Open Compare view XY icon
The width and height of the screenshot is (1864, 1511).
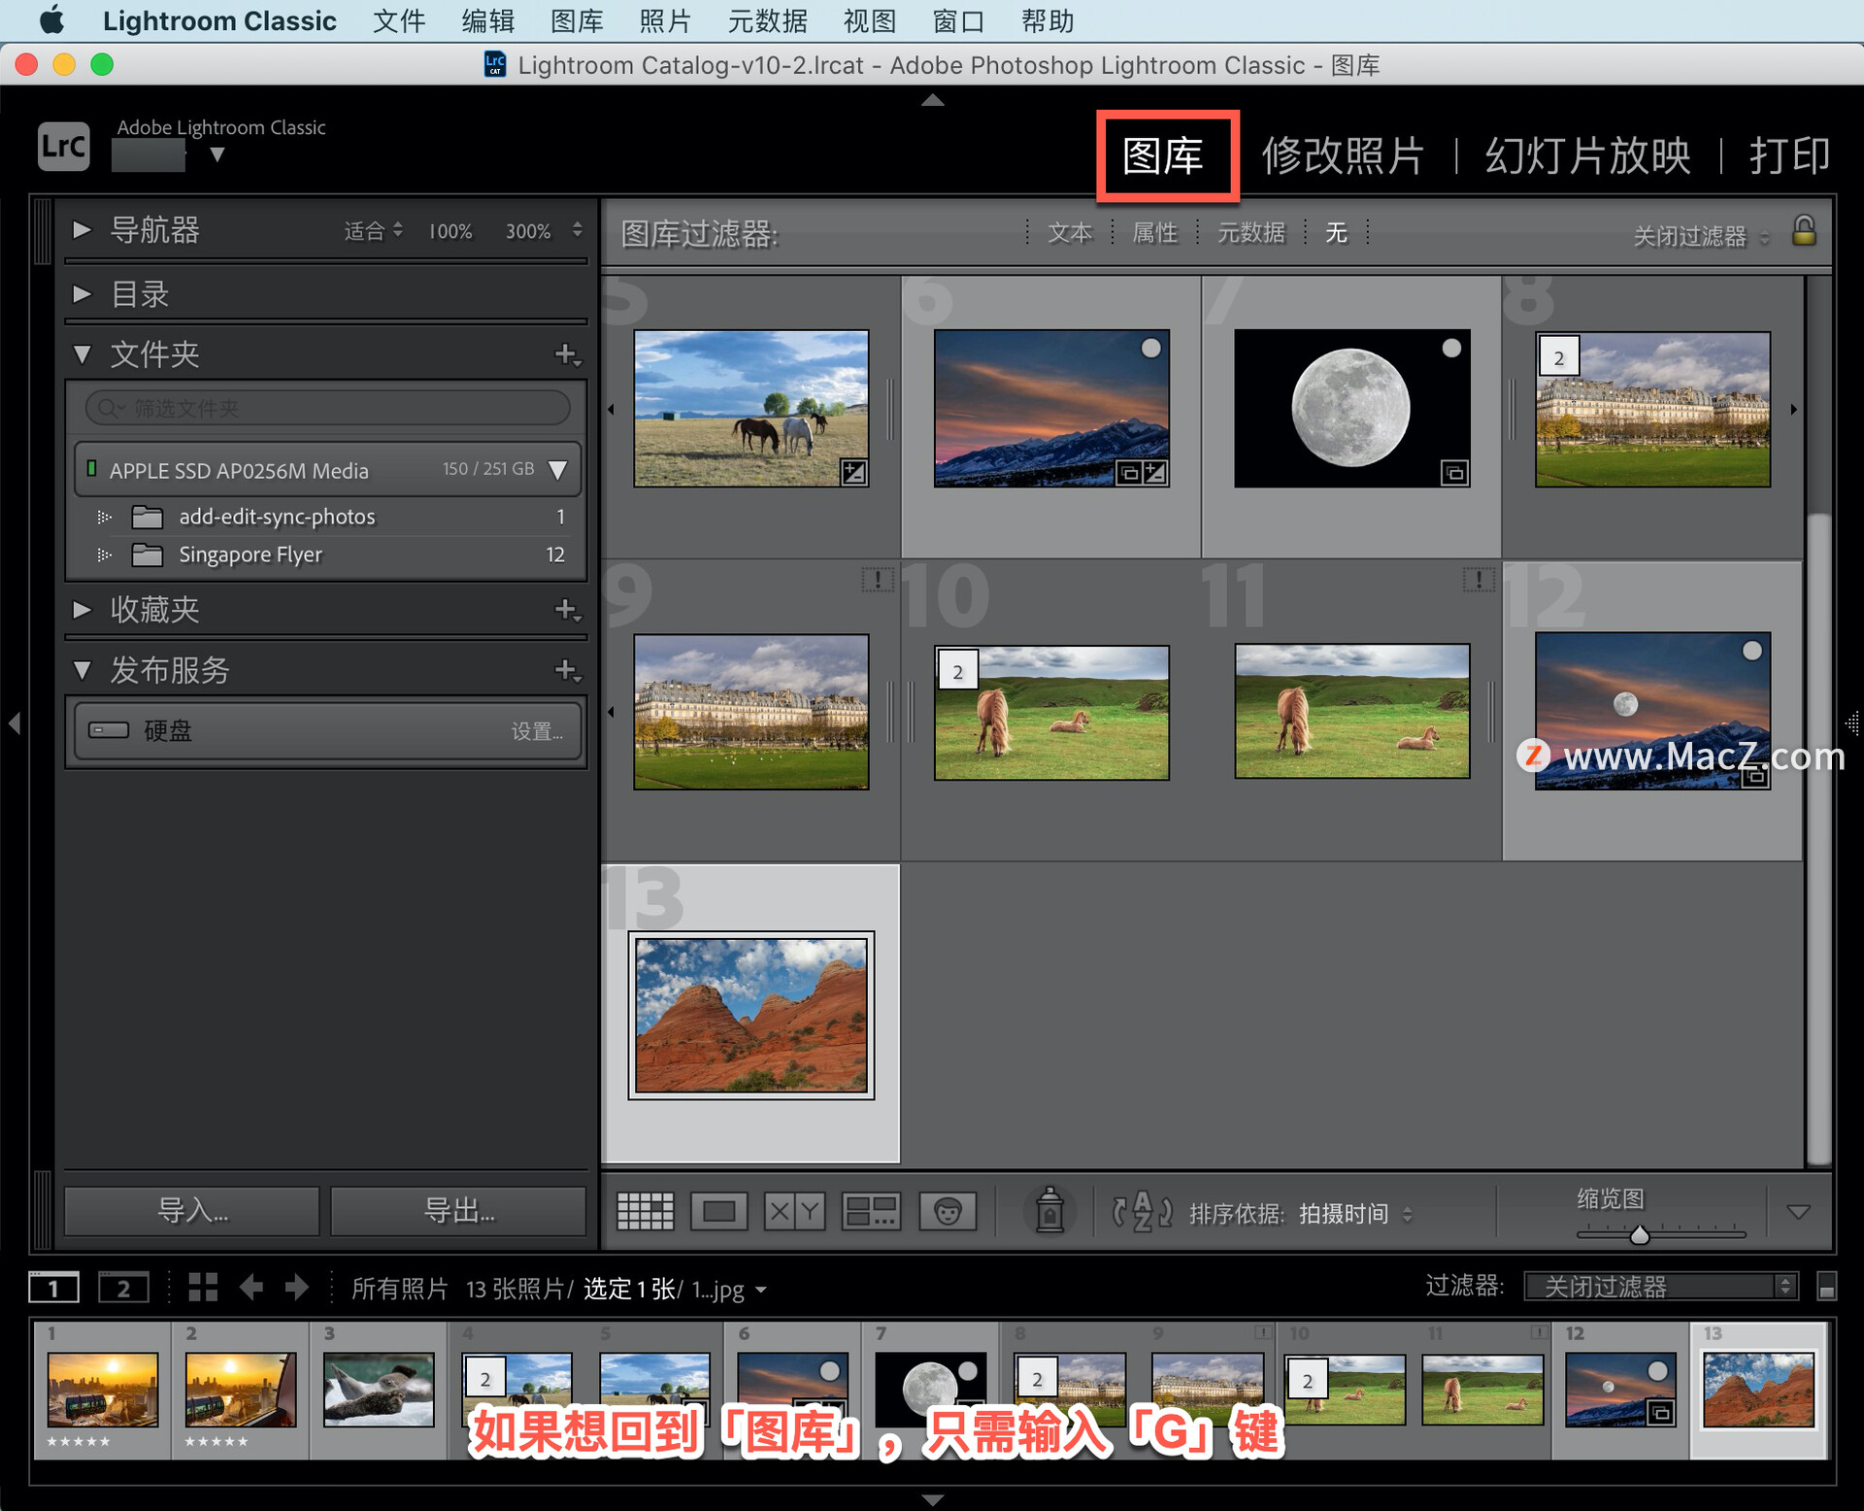point(794,1211)
